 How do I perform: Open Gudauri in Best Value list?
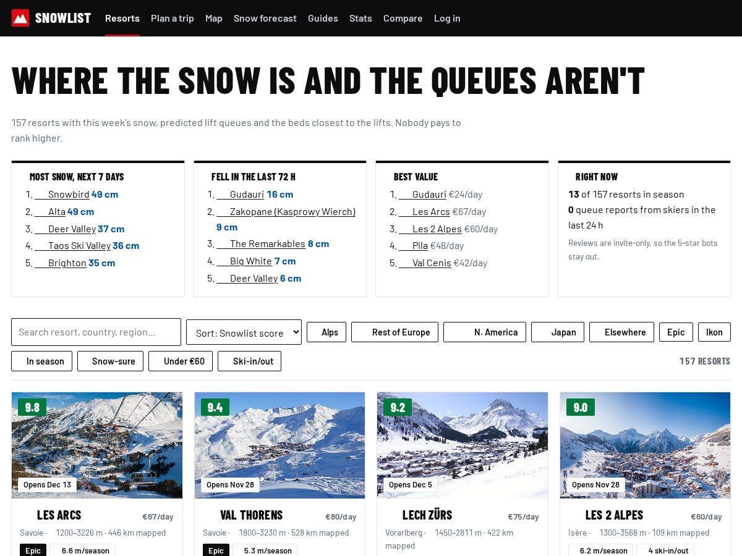422,194
